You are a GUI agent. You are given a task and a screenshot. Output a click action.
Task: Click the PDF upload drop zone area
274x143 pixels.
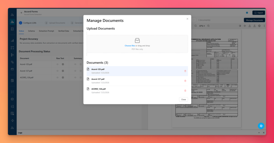click(137, 44)
